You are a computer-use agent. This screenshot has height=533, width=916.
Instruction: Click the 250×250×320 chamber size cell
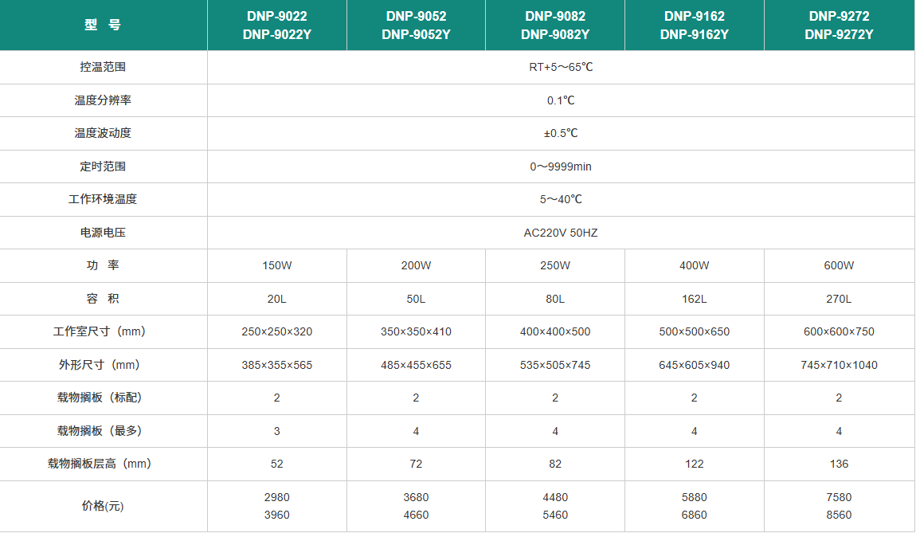coord(276,331)
